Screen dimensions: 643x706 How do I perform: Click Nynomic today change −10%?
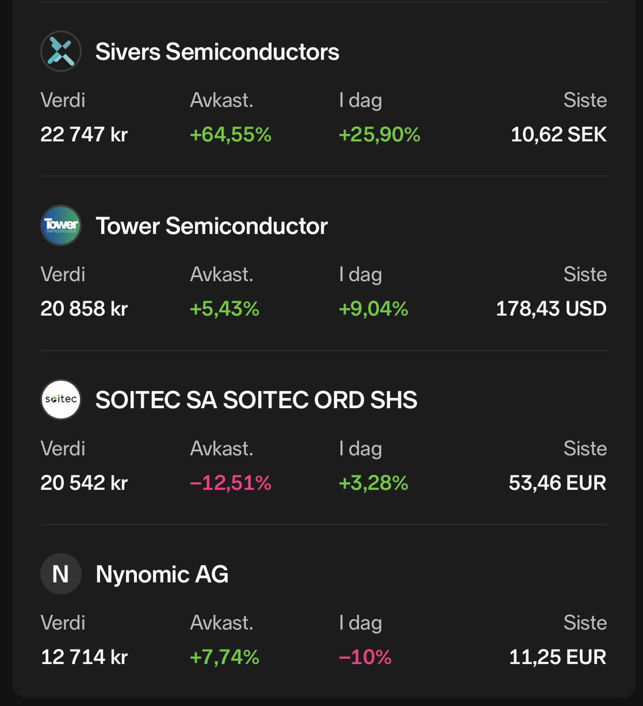(x=365, y=657)
